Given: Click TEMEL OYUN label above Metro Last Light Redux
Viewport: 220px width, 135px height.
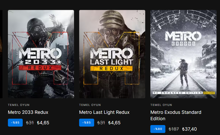Looking at the screenshot, I should [90, 105].
